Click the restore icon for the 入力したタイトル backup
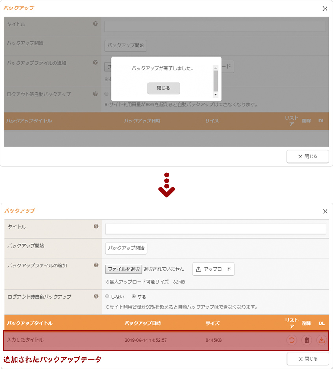 [292, 340]
